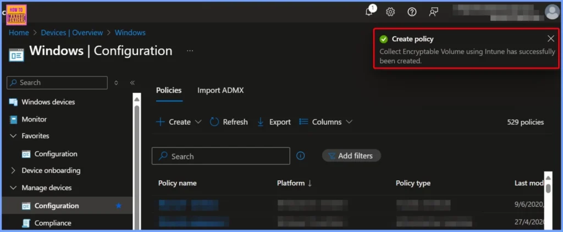The width and height of the screenshot is (563, 232).
Task: Click the sidebar Search box
Action: (57, 82)
